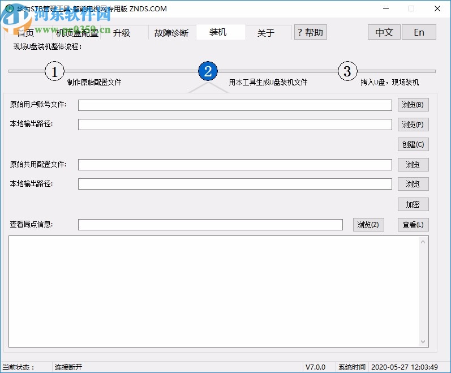
Task: Click the 加密 button
Action: 413,204
